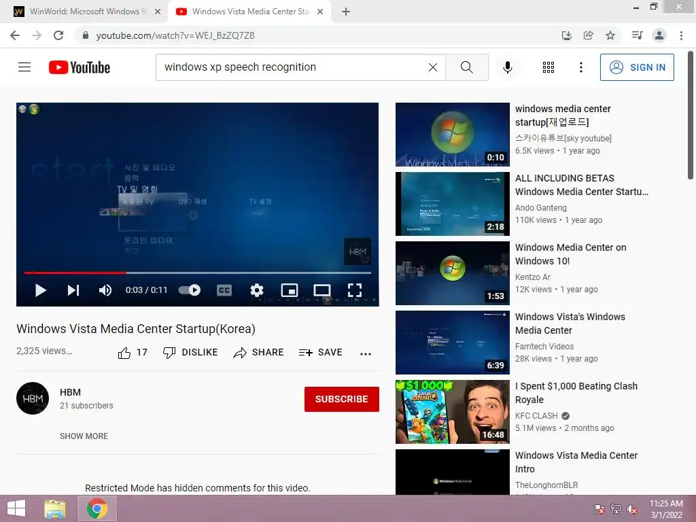Open the YouTube hamburger guide menu
This screenshot has width=696, height=522.
pyautogui.click(x=24, y=67)
